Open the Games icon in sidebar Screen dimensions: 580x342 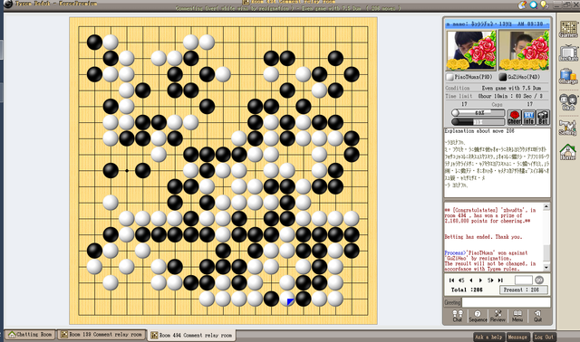coord(568,30)
